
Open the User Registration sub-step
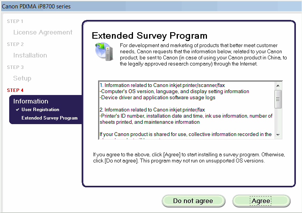pos(40,110)
